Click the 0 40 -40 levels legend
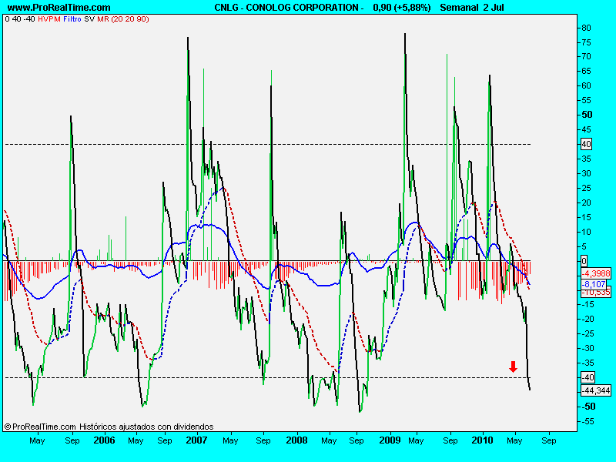616x462 pixels. [20, 18]
